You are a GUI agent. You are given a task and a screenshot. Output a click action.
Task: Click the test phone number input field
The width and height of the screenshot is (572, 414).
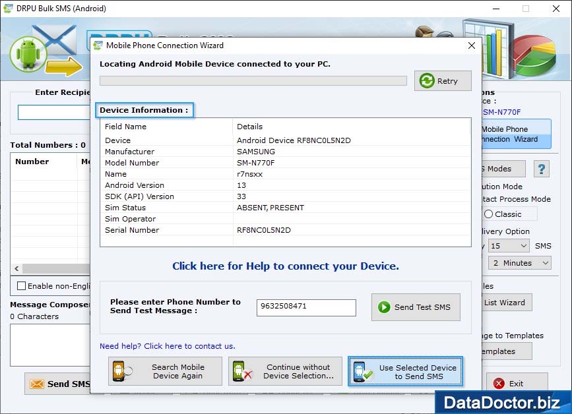click(306, 308)
